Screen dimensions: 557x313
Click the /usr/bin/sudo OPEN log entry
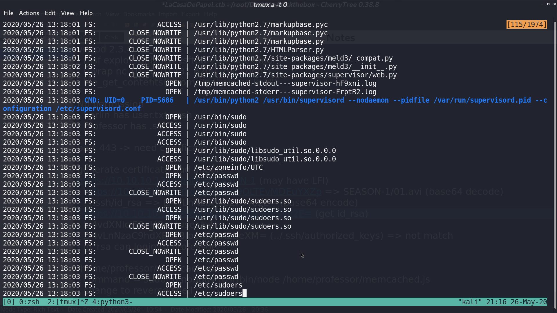[x=125, y=117]
